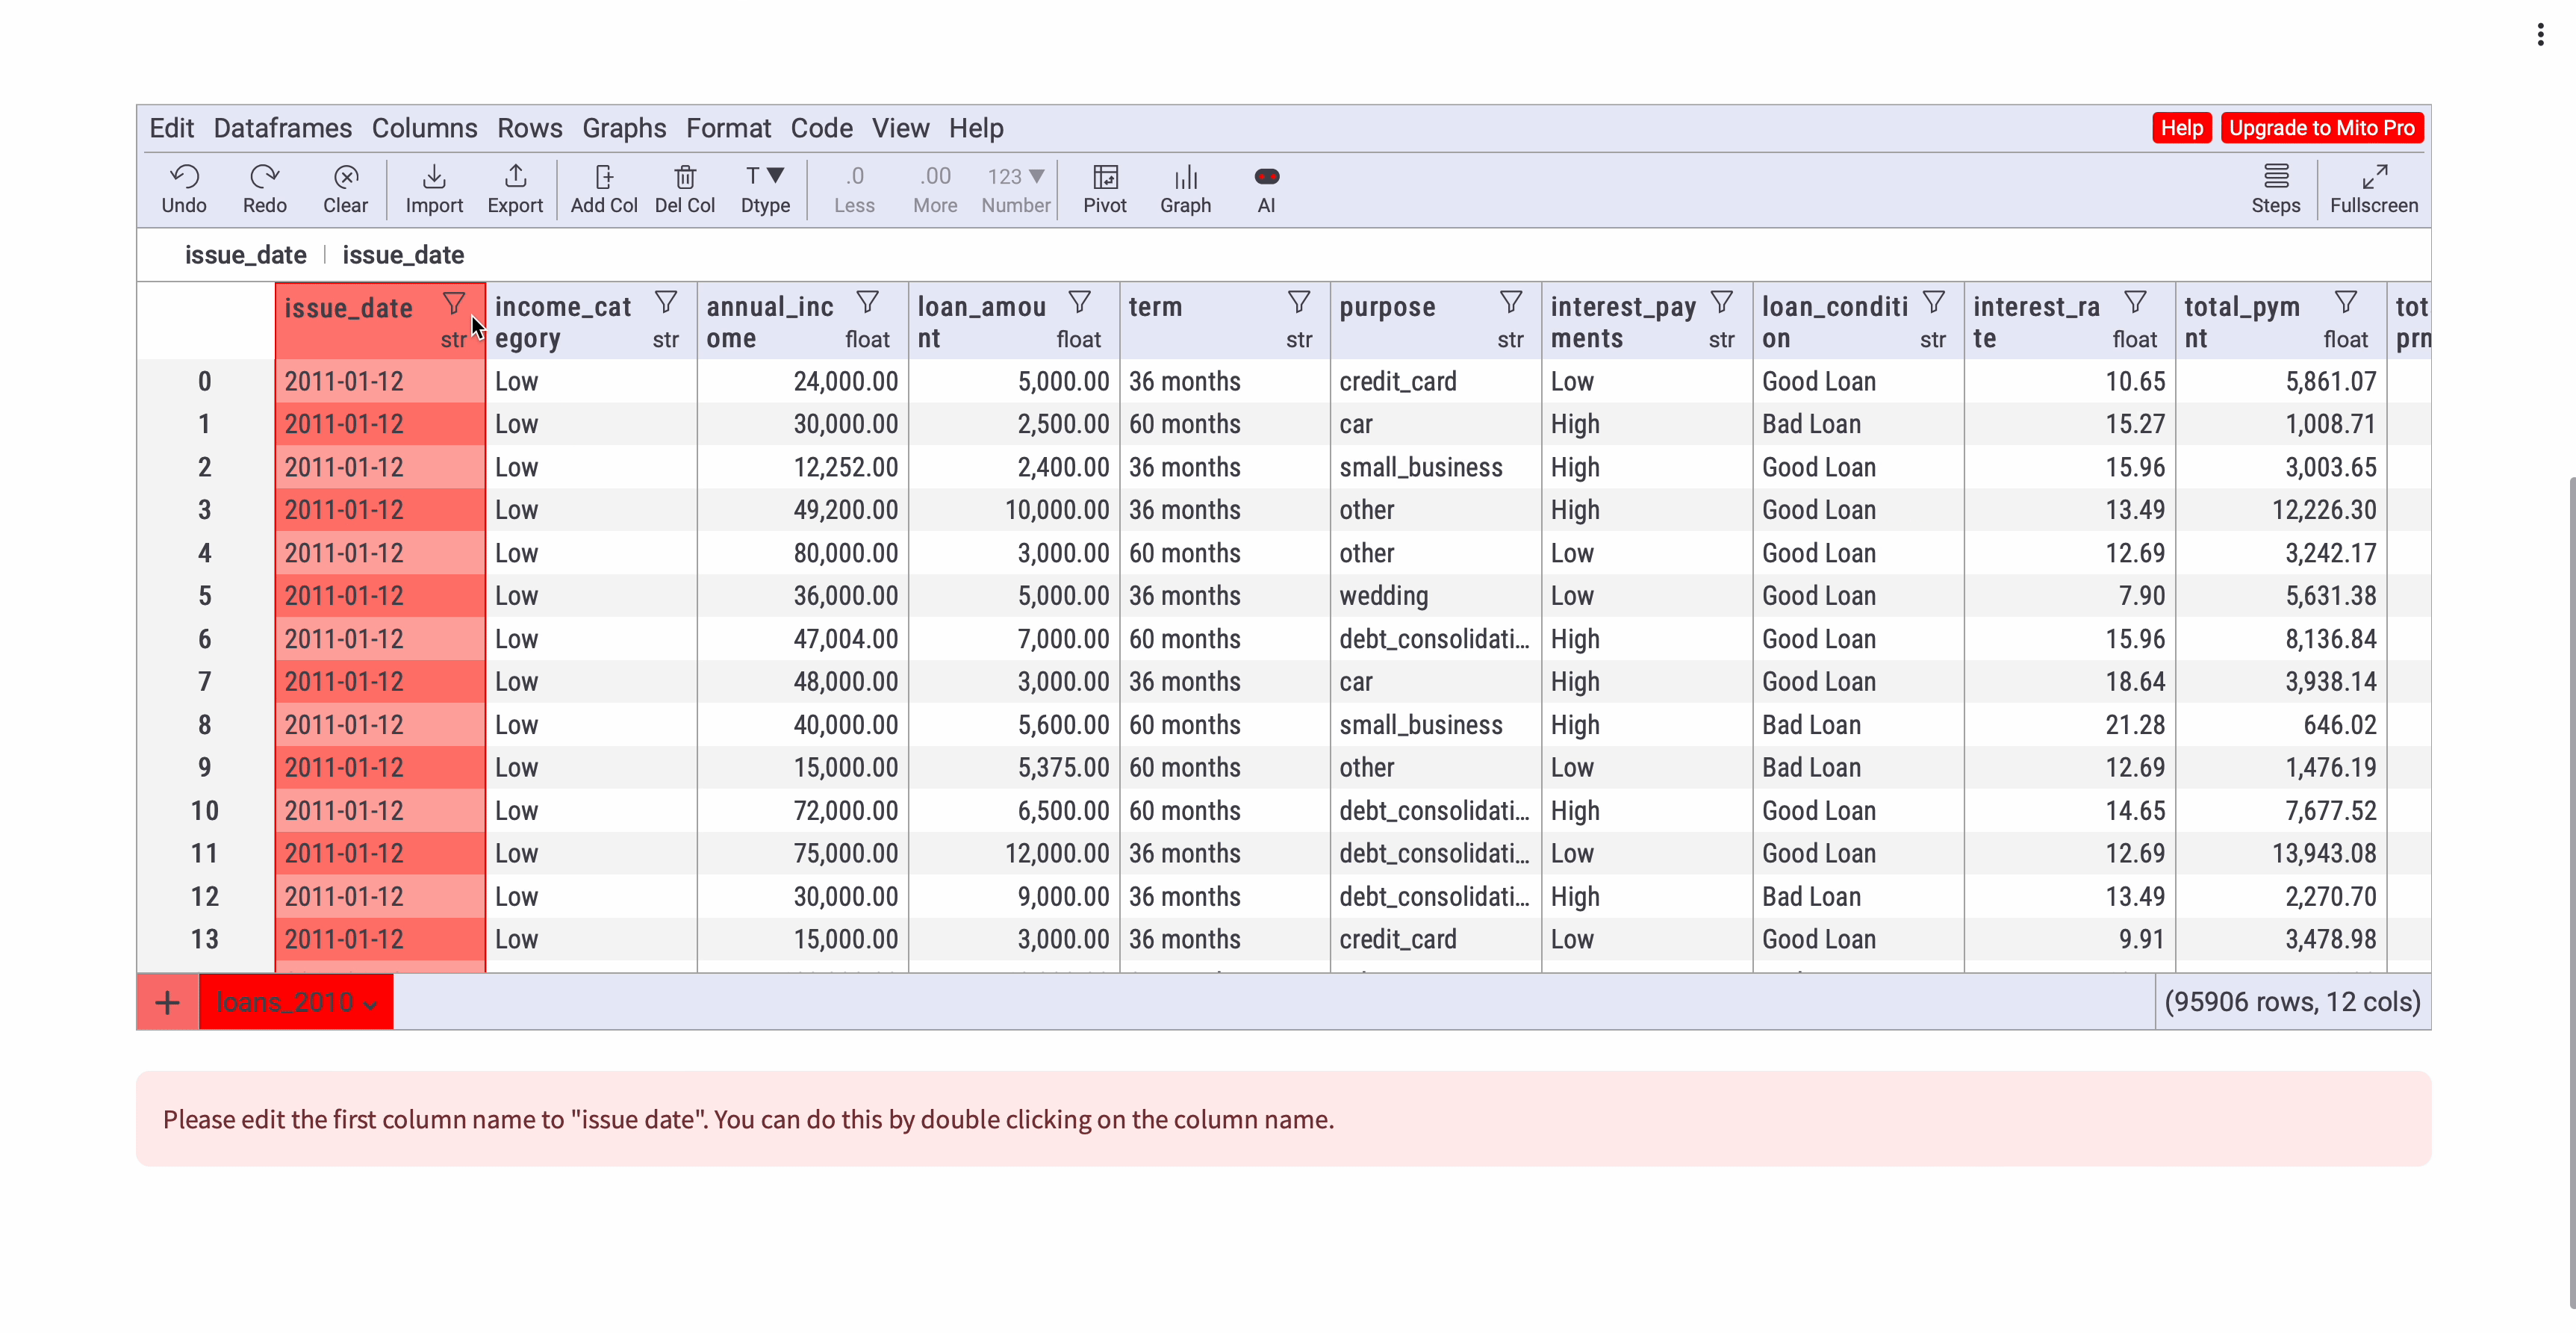This screenshot has width=2576, height=1333.
Task: Click the plus add-sheet button
Action: pos(168,1002)
